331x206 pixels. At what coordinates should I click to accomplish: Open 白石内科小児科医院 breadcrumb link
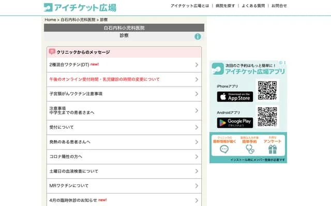coord(78,20)
